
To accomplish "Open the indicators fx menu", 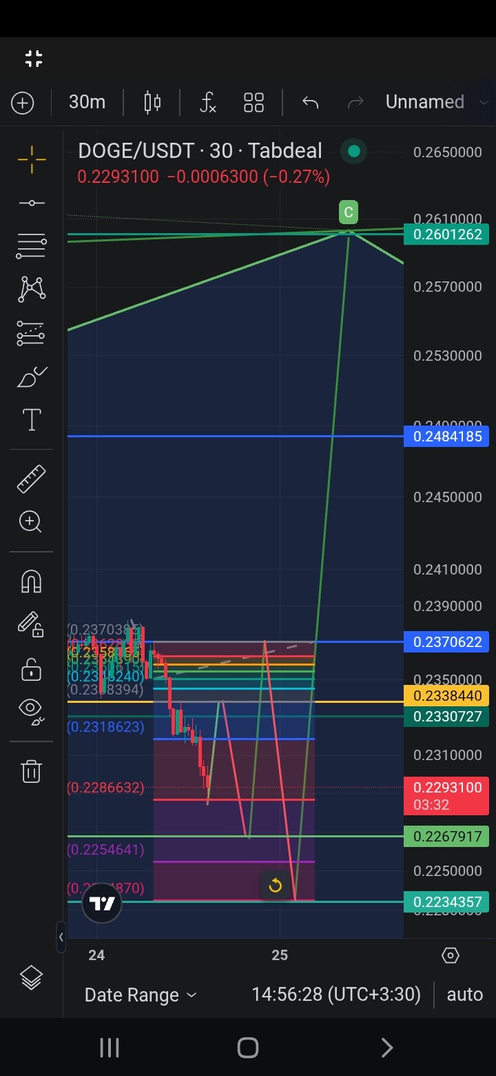I will (x=207, y=103).
